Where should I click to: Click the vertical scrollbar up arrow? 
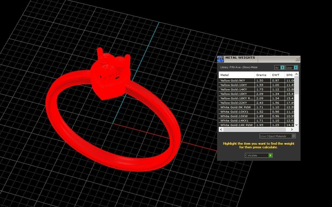tap(296, 74)
